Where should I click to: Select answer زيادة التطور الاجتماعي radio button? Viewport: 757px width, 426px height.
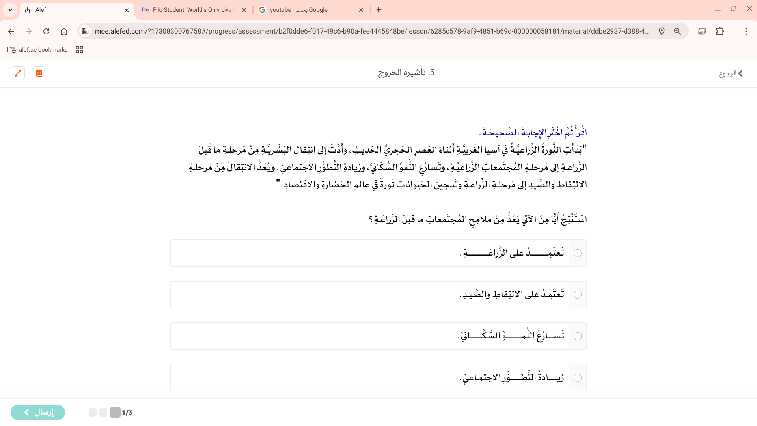(578, 378)
